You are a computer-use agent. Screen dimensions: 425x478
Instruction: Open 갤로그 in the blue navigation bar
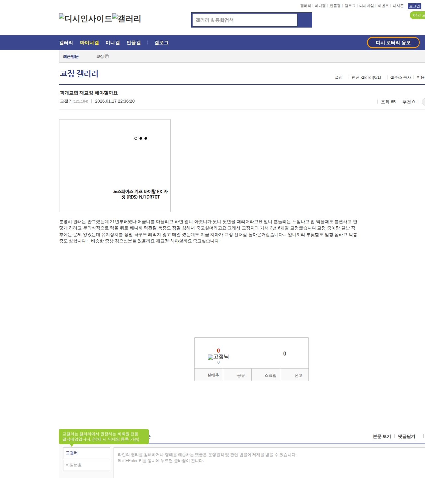(x=161, y=42)
